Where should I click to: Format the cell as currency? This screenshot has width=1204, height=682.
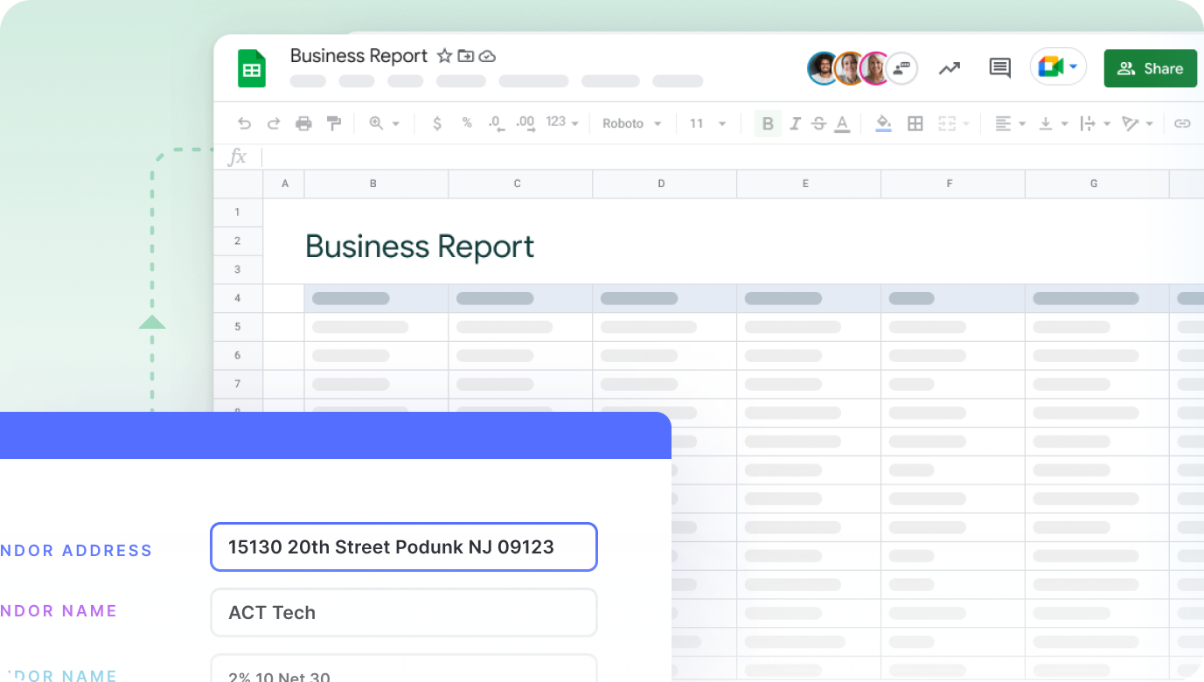click(x=437, y=123)
